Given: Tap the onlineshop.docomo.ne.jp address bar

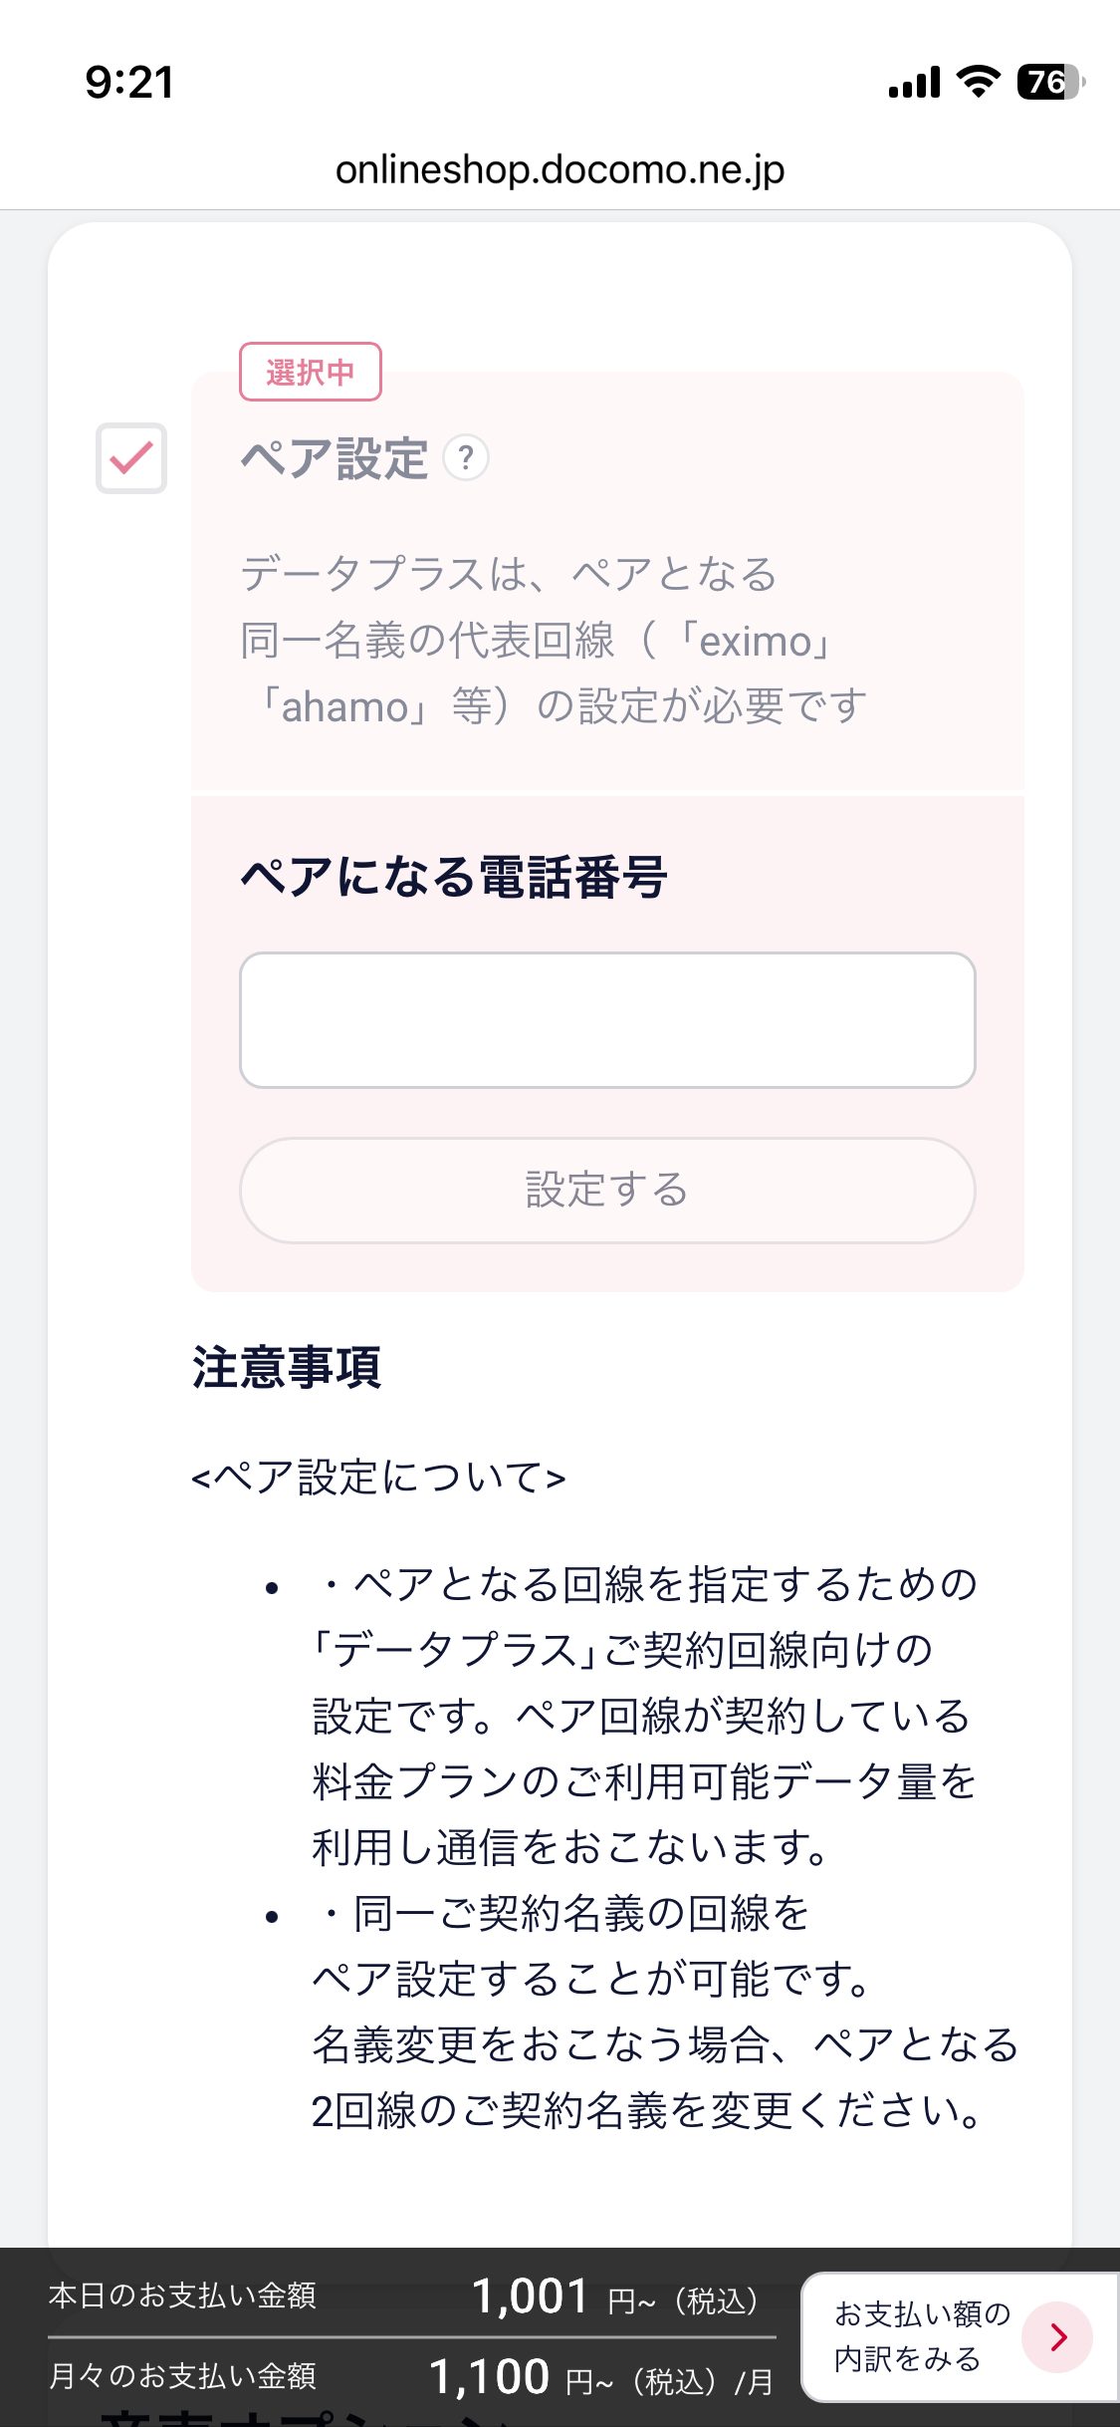Looking at the screenshot, I should (560, 169).
